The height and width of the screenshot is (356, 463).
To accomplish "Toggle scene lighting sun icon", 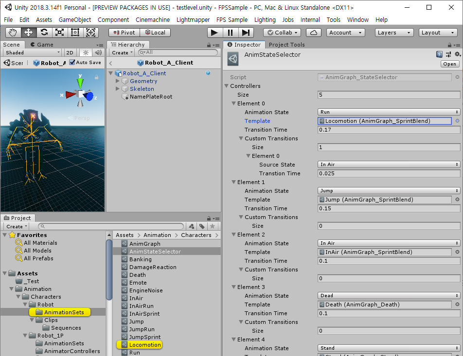I will click(86, 52).
